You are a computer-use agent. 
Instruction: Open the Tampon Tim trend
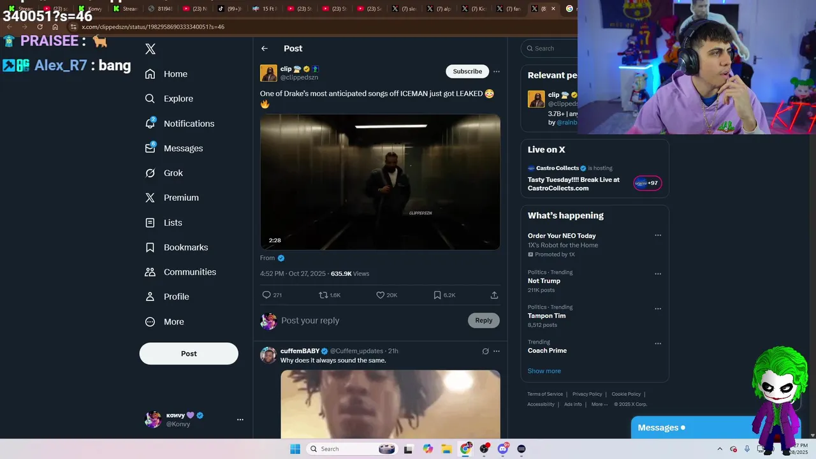(546, 316)
